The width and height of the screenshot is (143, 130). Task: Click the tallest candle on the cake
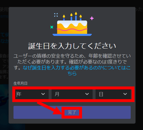[x=76, y=16]
